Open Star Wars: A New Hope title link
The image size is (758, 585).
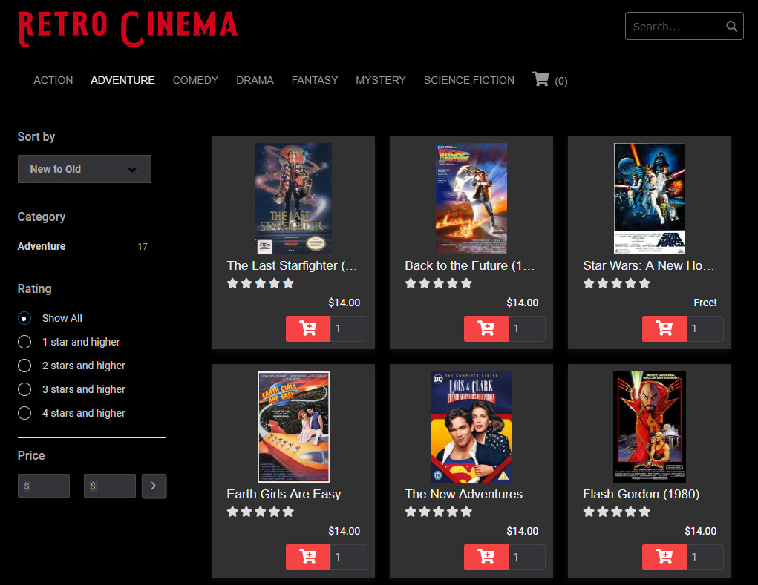point(648,265)
